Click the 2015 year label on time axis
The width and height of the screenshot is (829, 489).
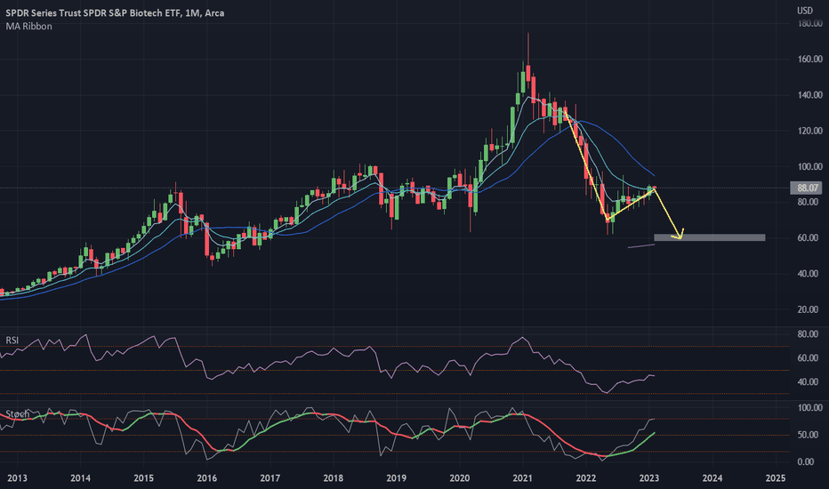[x=143, y=478]
